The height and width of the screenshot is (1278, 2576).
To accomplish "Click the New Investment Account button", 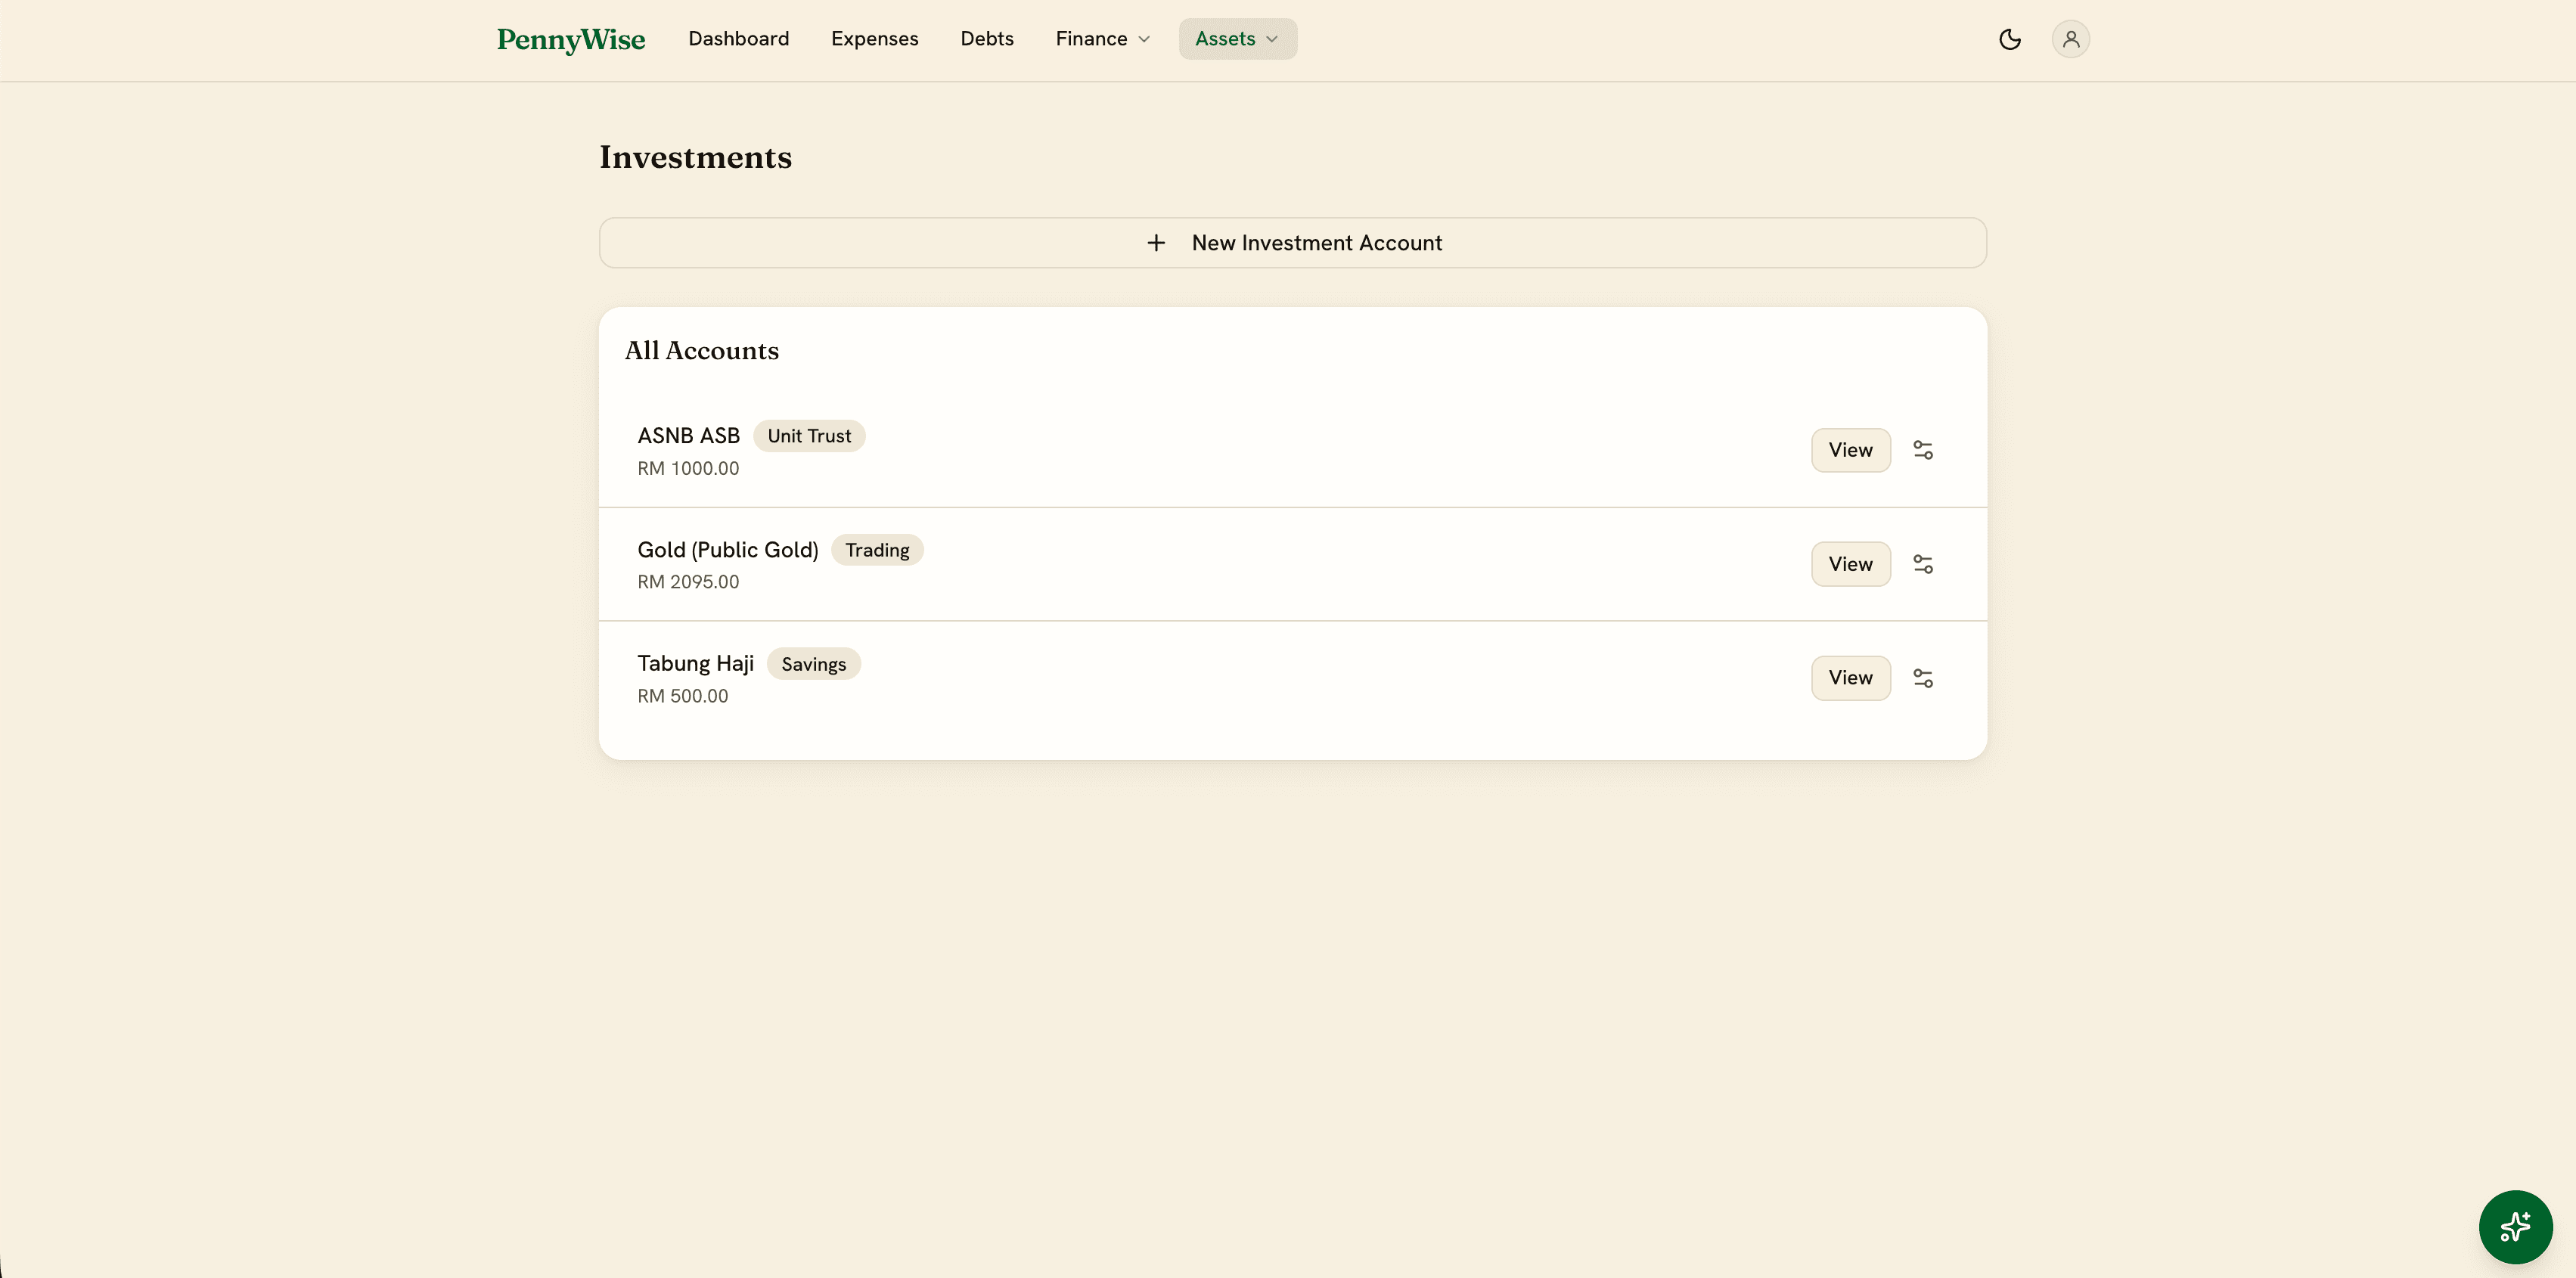I will tap(1292, 243).
